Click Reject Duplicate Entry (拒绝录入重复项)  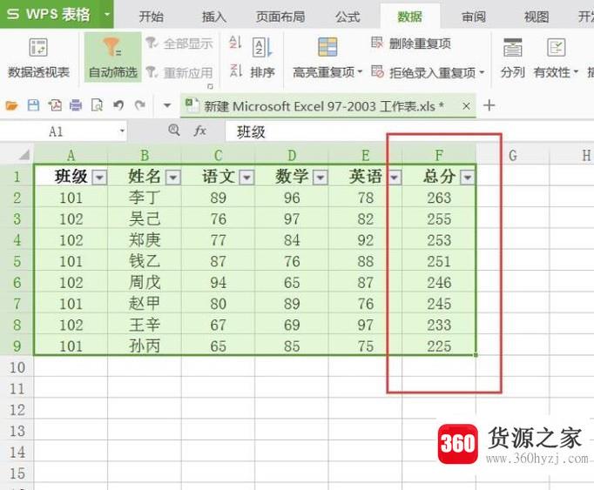point(428,72)
